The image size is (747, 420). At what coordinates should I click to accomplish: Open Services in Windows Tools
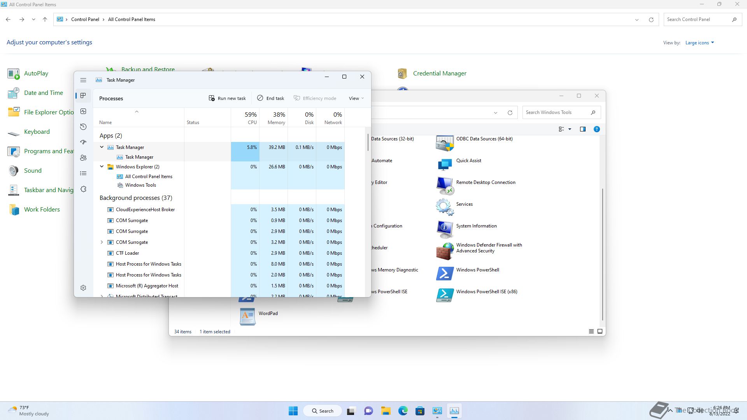point(454,208)
